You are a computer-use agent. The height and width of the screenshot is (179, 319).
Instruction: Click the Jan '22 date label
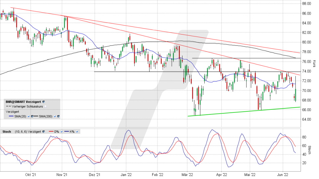pos(126,175)
